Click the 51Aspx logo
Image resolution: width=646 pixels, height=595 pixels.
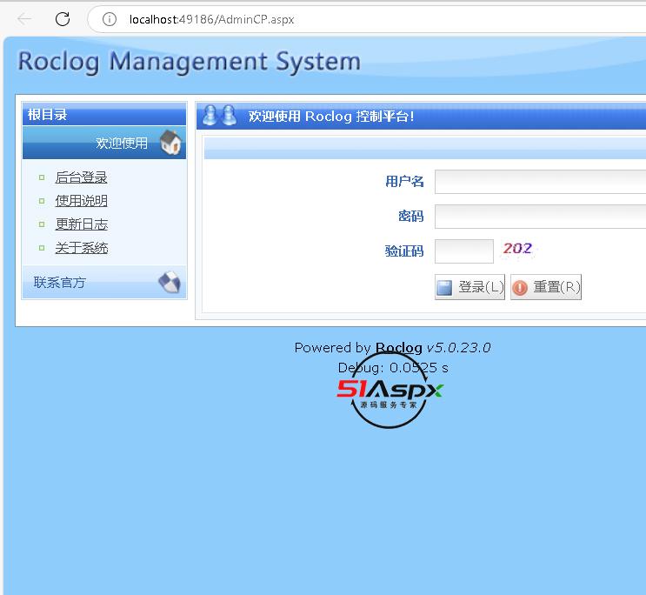390,391
